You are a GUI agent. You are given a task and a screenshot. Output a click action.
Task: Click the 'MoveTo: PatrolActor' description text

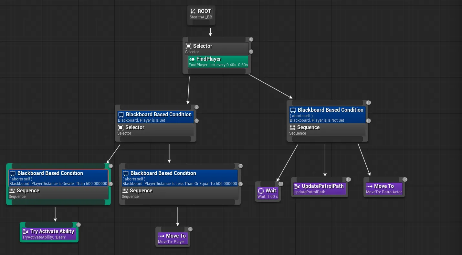[x=384, y=192]
